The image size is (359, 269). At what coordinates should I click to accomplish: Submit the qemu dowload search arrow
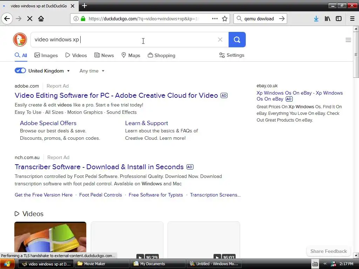[x=282, y=19]
